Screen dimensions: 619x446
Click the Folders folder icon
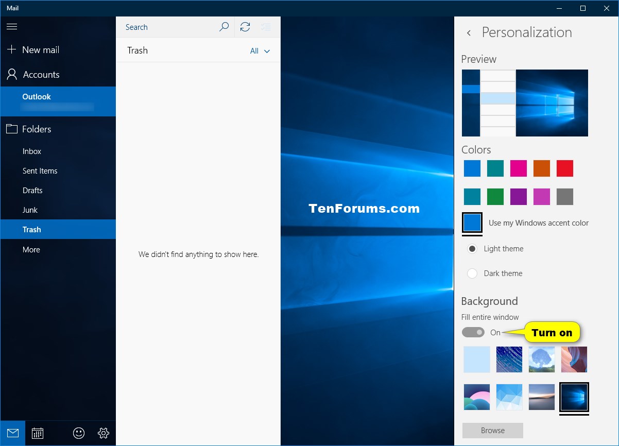[11, 129]
